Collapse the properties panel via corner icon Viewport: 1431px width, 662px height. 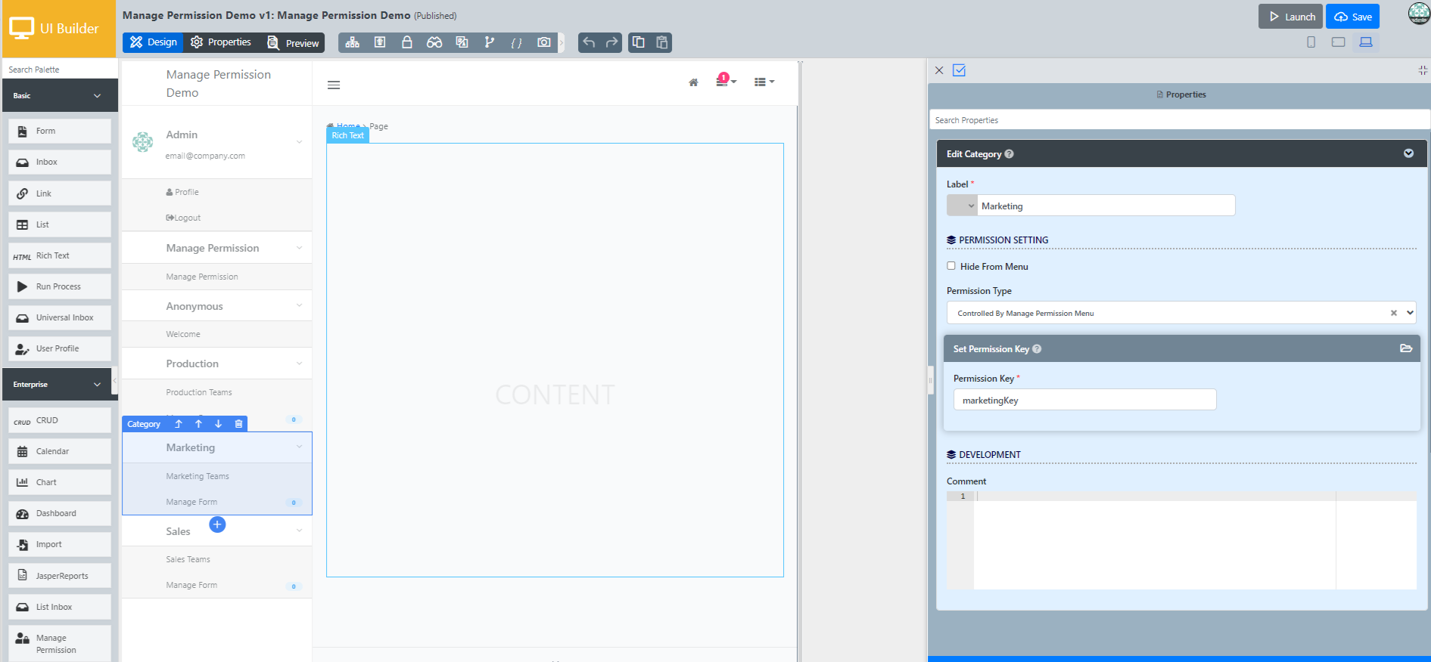pos(1423,70)
